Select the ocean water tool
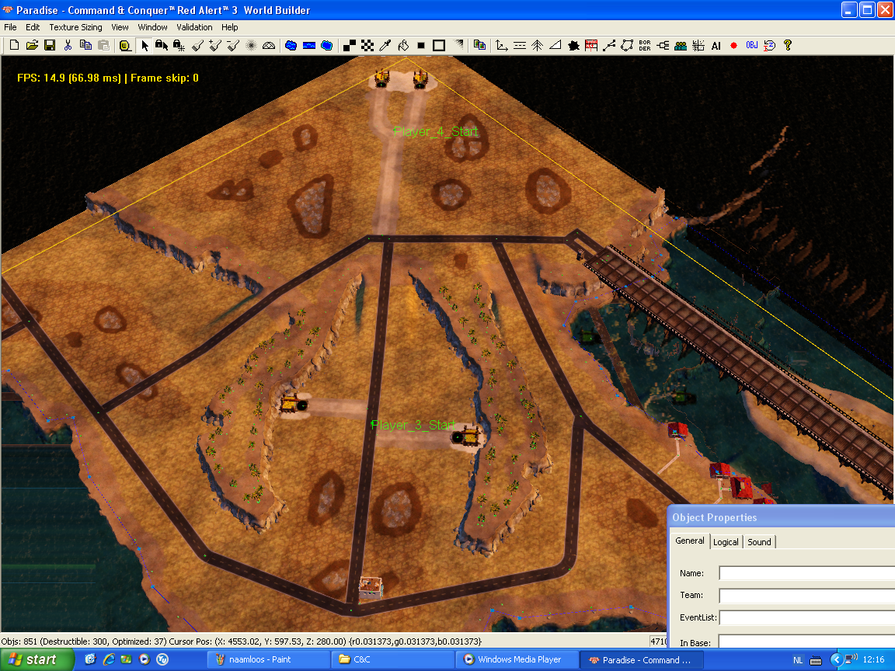 (327, 45)
